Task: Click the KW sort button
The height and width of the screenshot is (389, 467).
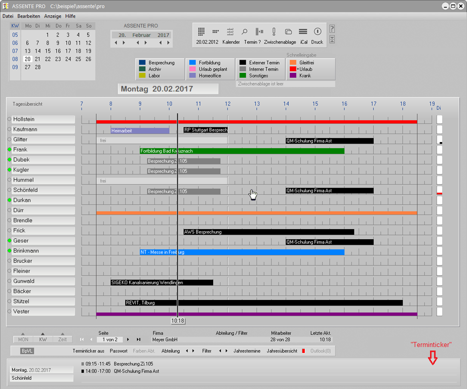Action: tap(43, 339)
